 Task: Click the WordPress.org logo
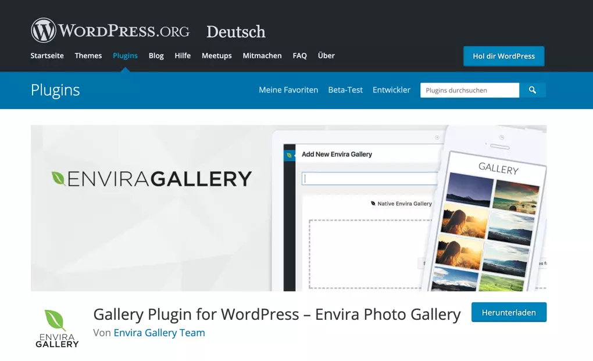pos(110,30)
